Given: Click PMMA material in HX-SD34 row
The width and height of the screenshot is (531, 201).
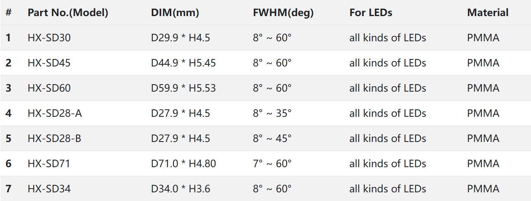Looking at the screenshot, I should [483, 189].
